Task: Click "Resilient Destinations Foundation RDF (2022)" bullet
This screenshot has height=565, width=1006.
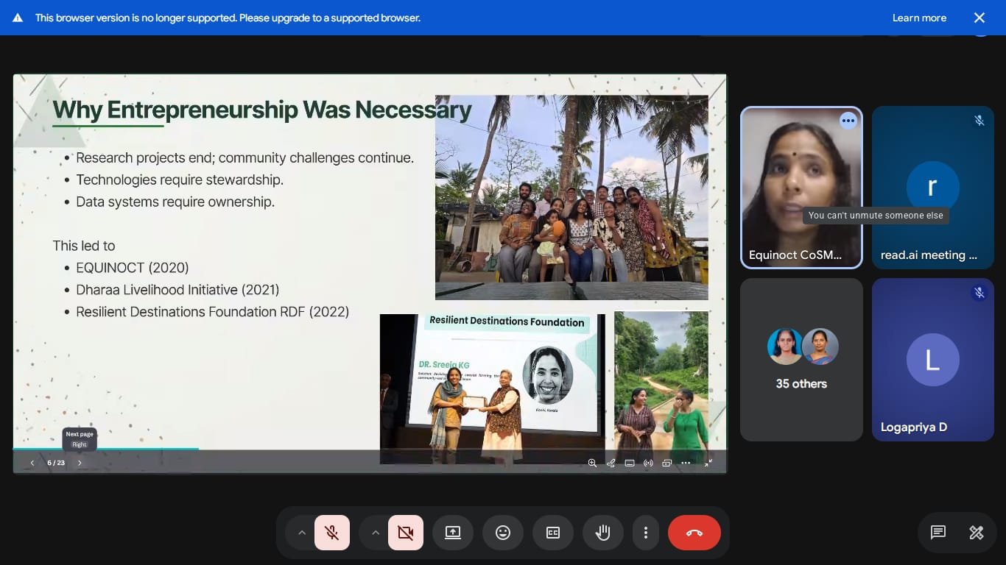Action: pyautogui.click(x=212, y=312)
